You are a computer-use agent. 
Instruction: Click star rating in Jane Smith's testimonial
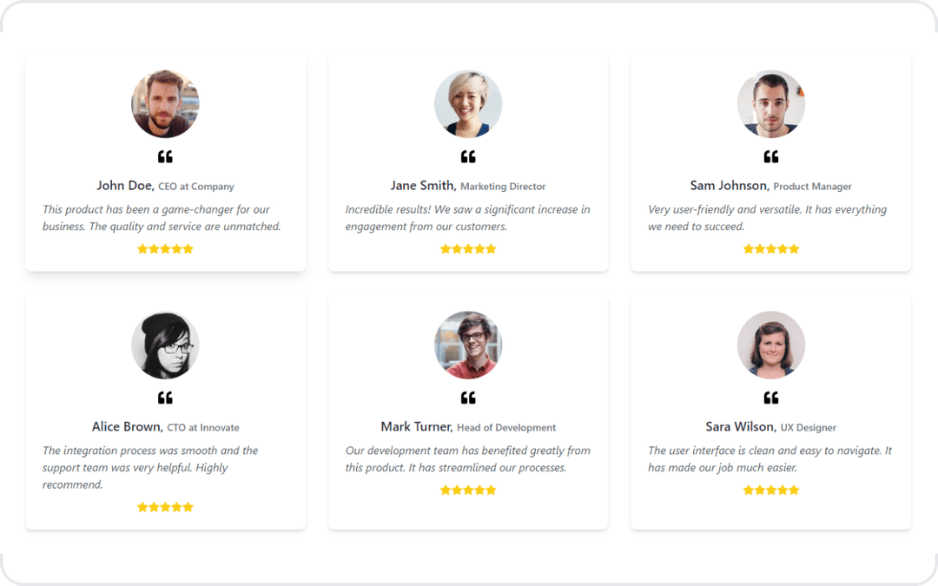[468, 249]
